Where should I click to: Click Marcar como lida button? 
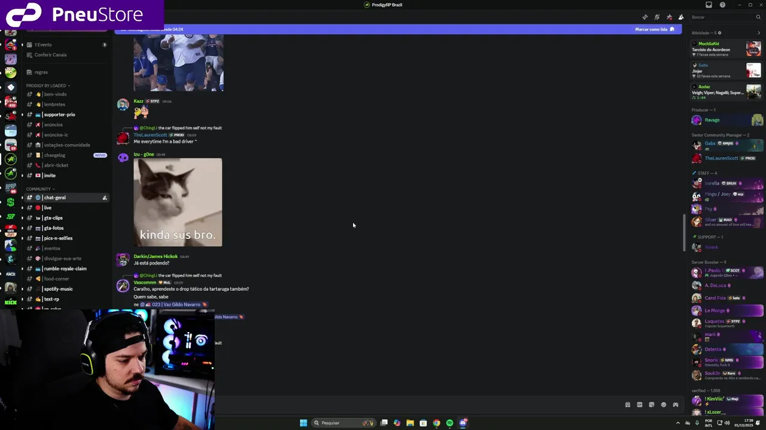(x=655, y=29)
